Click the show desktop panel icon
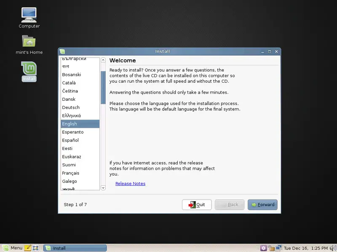Image resolution: width=337 pixels, height=252 pixels. point(36,248)
